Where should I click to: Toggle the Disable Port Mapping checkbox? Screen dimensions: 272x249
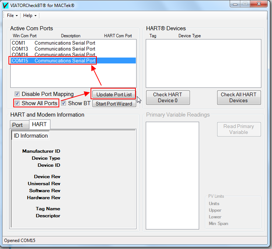pyautogui.click(x=17, y=94)
